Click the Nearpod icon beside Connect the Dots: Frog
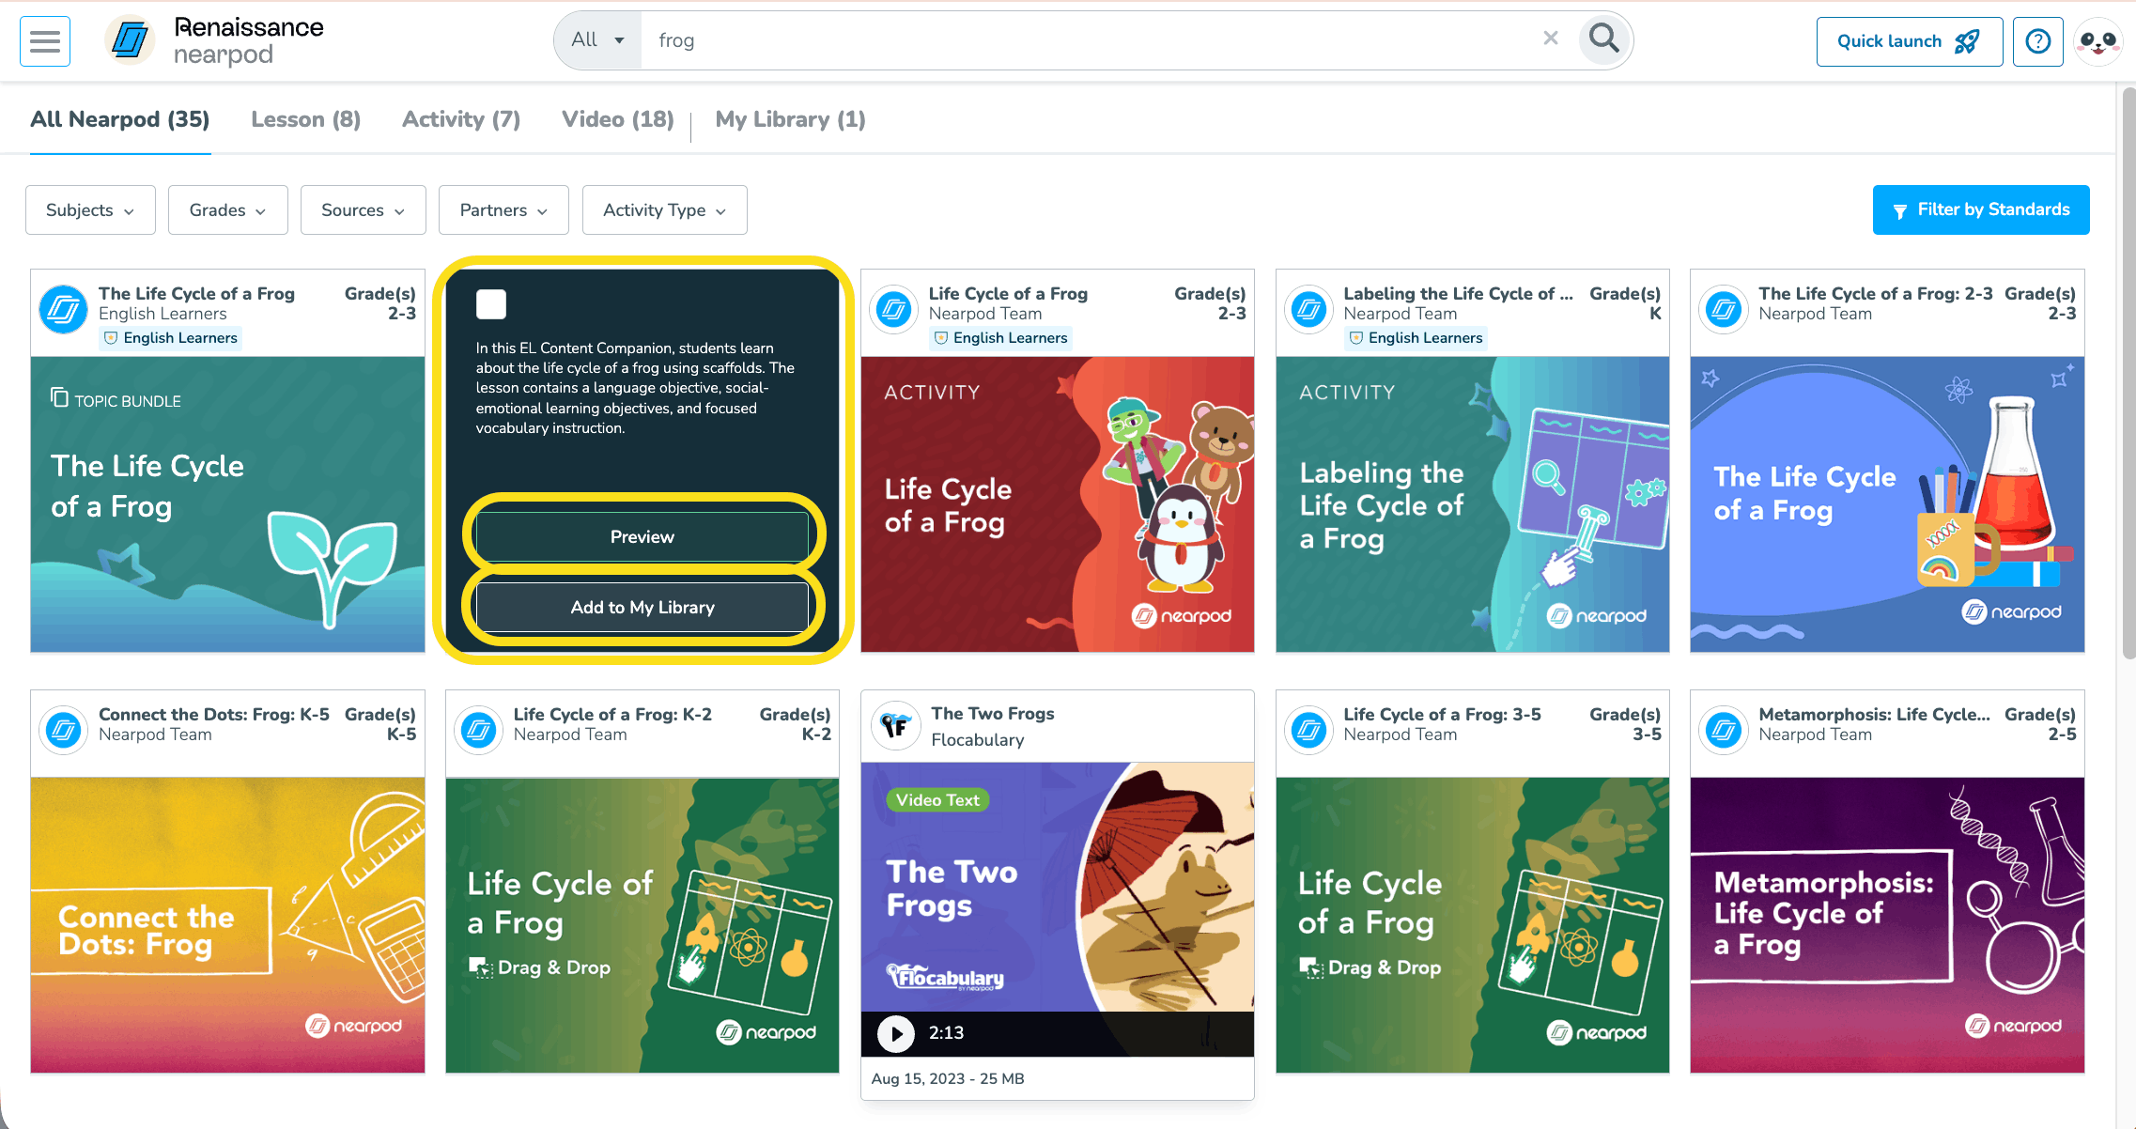 [x=64, y=730]
